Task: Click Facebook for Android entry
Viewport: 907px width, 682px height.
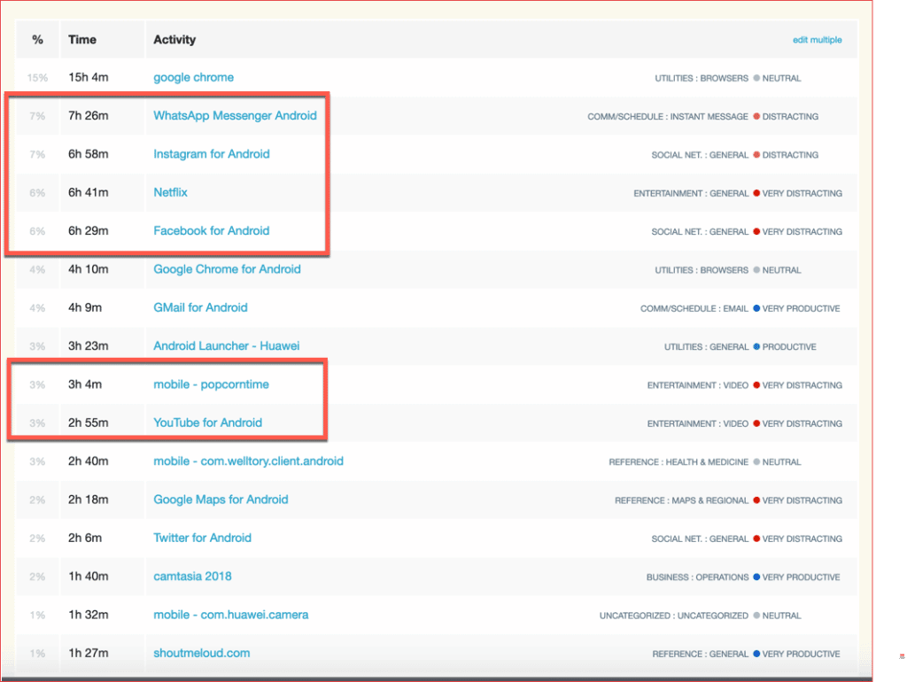Action: point(211,231)
